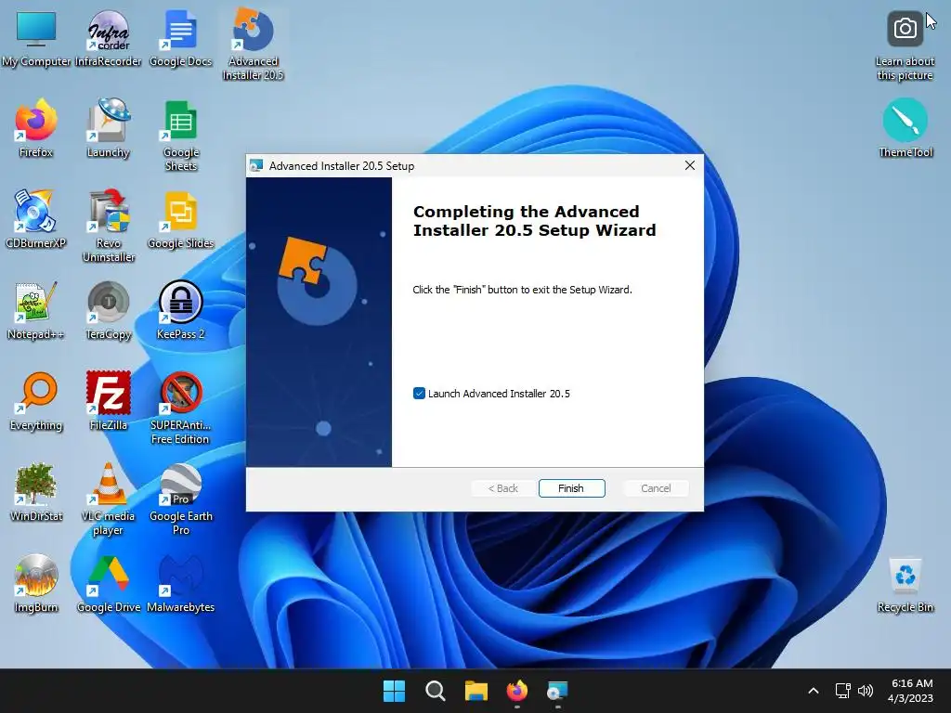Image resolution: width=951 pixels, height=713 pixels.
Task: Open the clock showing 6:16 AM
Action: 910,691
